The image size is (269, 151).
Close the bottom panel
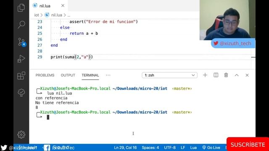(x=247, y=75)
